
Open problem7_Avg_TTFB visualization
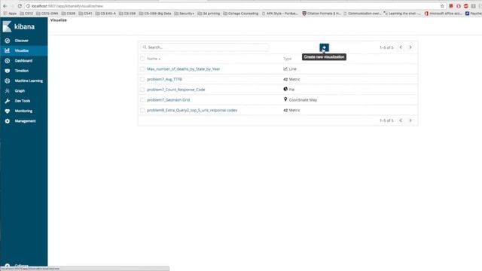(164, 79)
